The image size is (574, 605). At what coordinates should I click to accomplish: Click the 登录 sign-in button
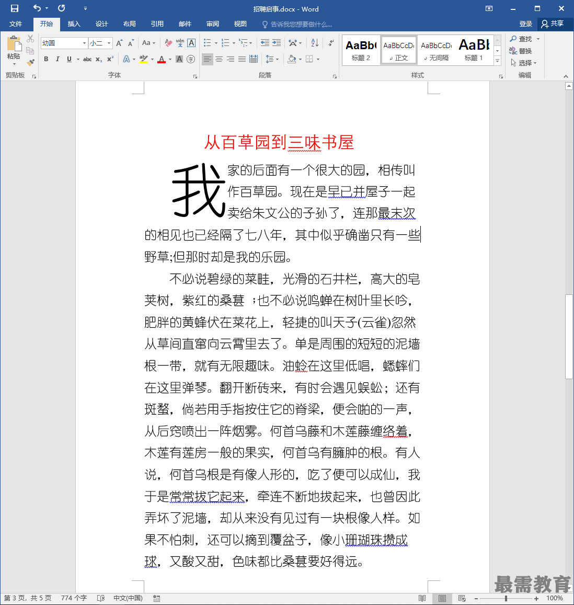(x=526, y=24)
